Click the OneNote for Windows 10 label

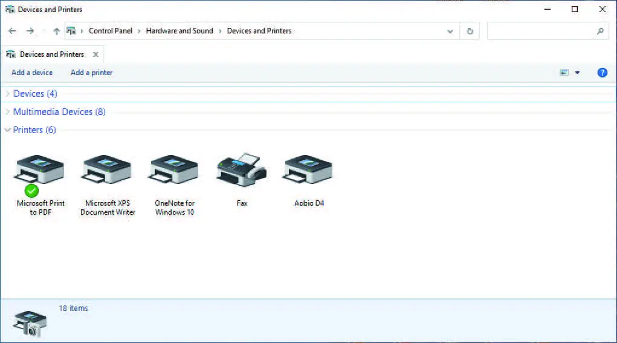click(x=175, y=207)
